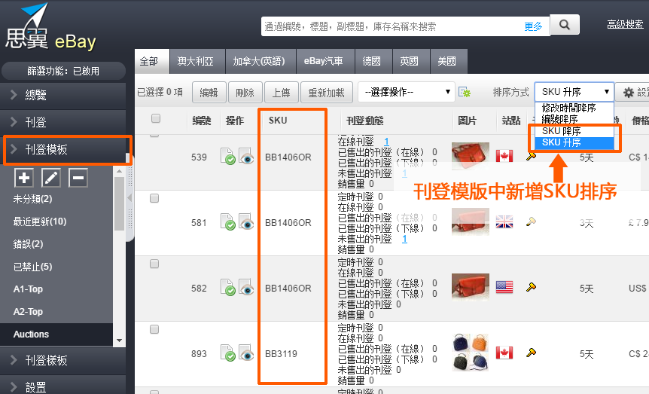Toggle the select-all checkbox in table header
Viewport: 649px width, 394px height.
156,118
